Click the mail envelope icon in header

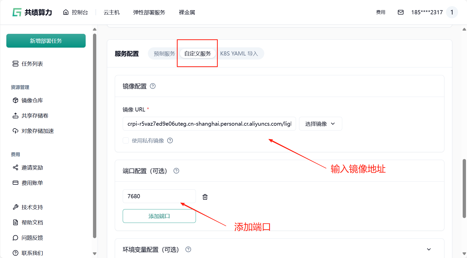[400, 12]
